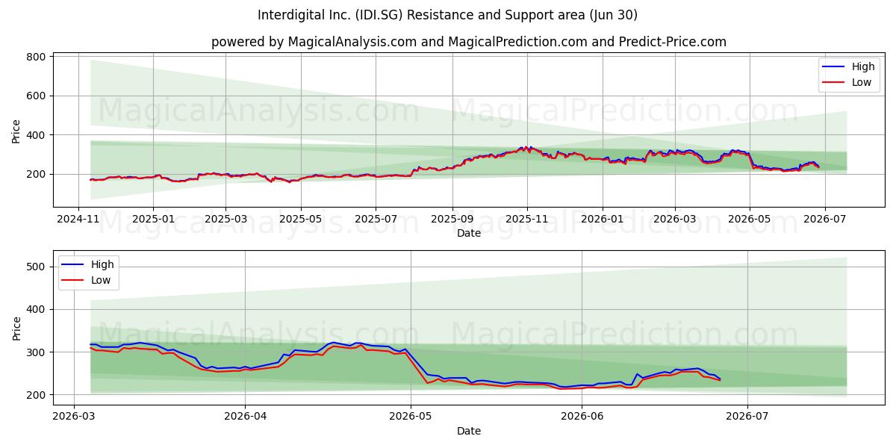Click the '2026-04' x-axis label in the bottom chart
This screenshot has height=448, width=896.
(x=246, y=417)
